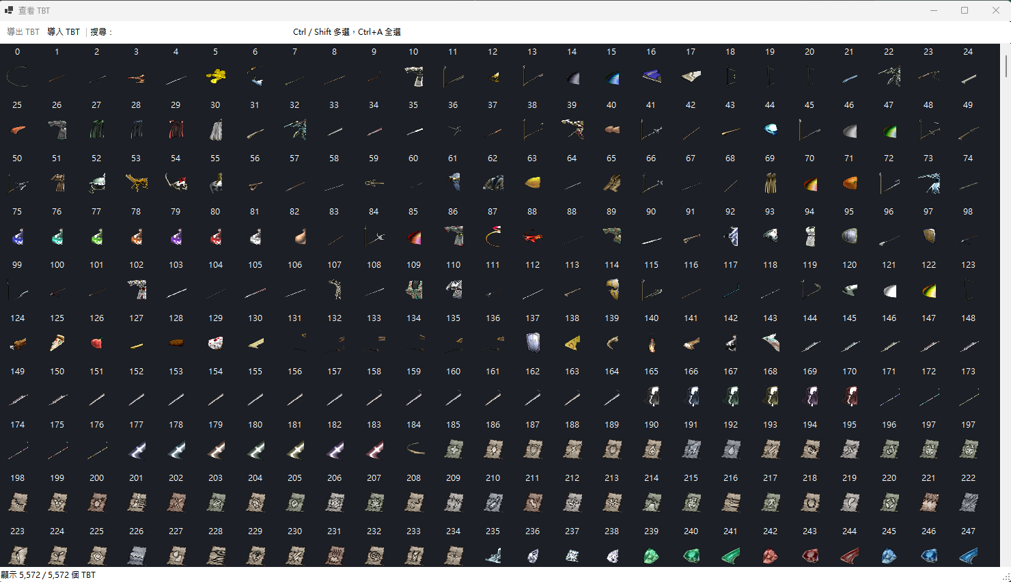The height and width of the screenshot is (582, 1011).
Task: Select the pizza slice icon numbered 125
Action: pyautogui.click(x=57, y=343)
